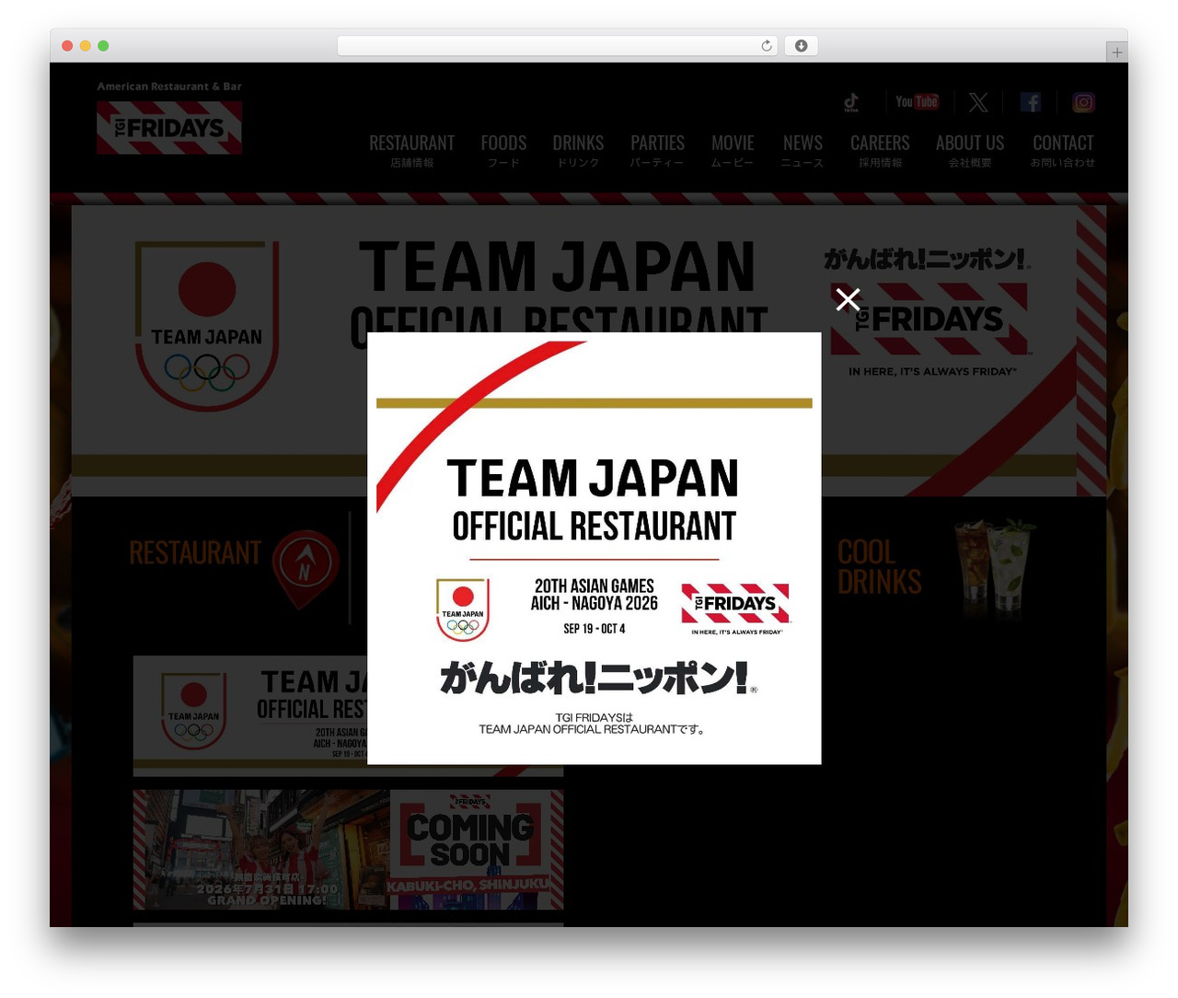Open the Facebook page icon

[1031, 102]
